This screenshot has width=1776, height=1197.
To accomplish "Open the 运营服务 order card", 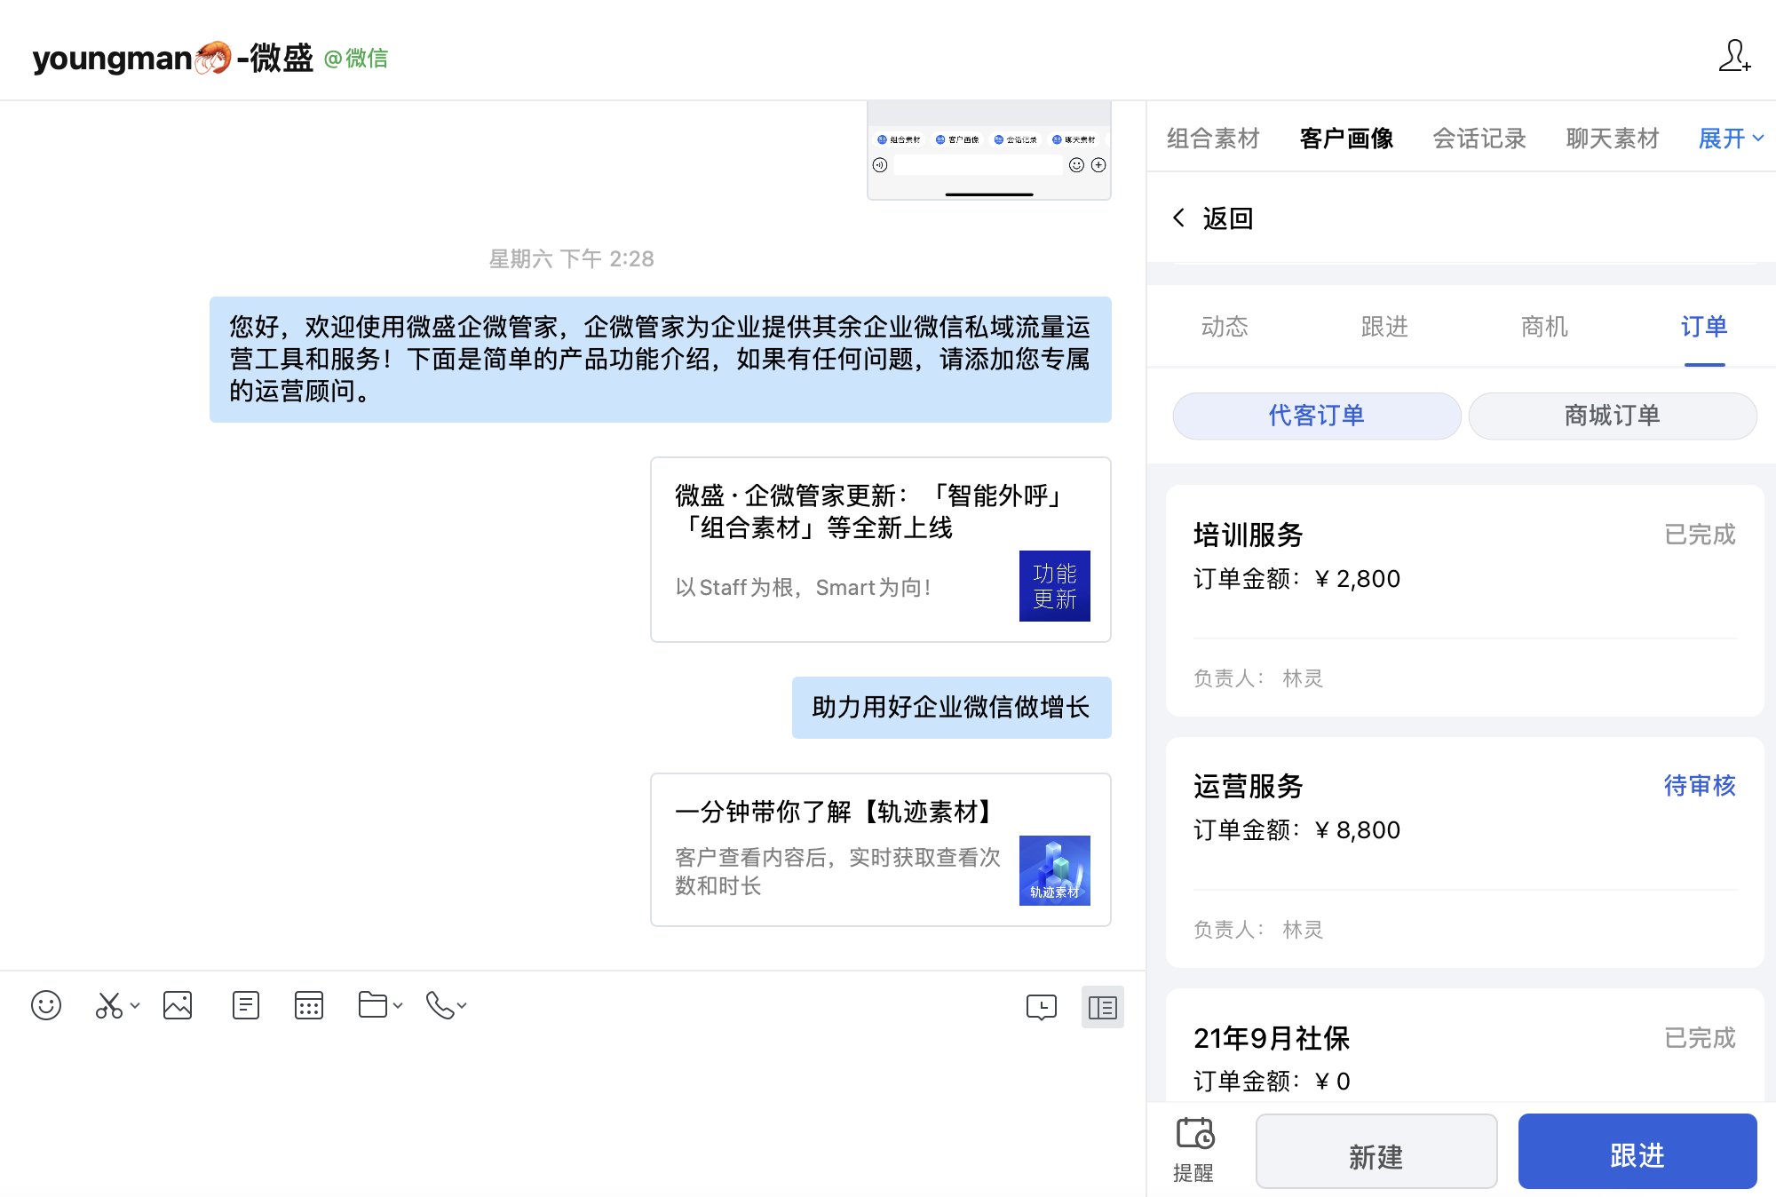I will point(1465,852).
